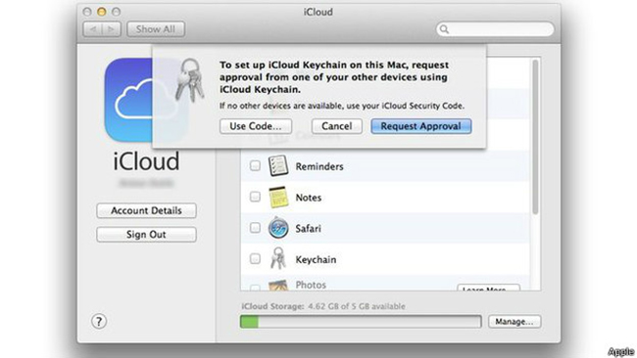Screen dimensions: 637x358
Task: Click the Photos icon in list
Action: click(278, 285)
